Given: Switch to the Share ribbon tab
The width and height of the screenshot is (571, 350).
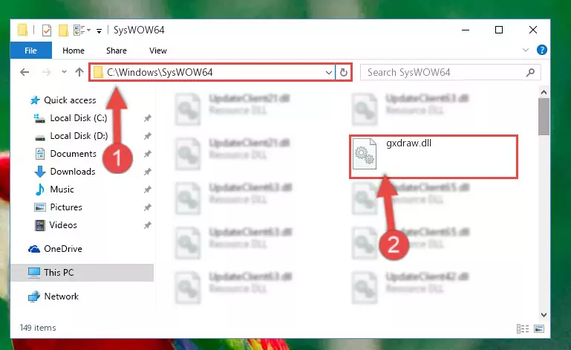Looking at the screenshot, I should pyautogui.click(x=117, y=51).
